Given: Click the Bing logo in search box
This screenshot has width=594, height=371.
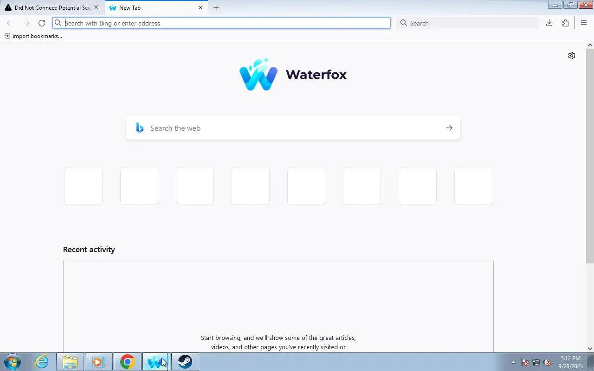Looking at the screenshot, I should pos(140,128).
